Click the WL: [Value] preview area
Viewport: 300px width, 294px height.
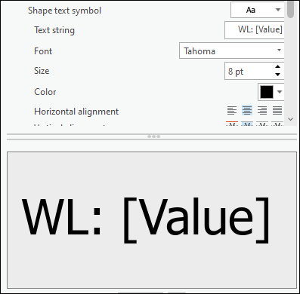pyautogui.click(x=152, y=220)
